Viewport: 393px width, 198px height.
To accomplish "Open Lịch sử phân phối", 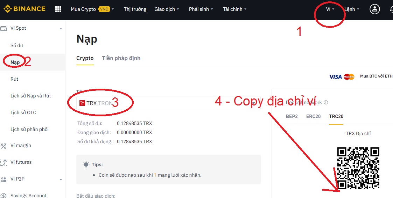I will pos(30,129).
